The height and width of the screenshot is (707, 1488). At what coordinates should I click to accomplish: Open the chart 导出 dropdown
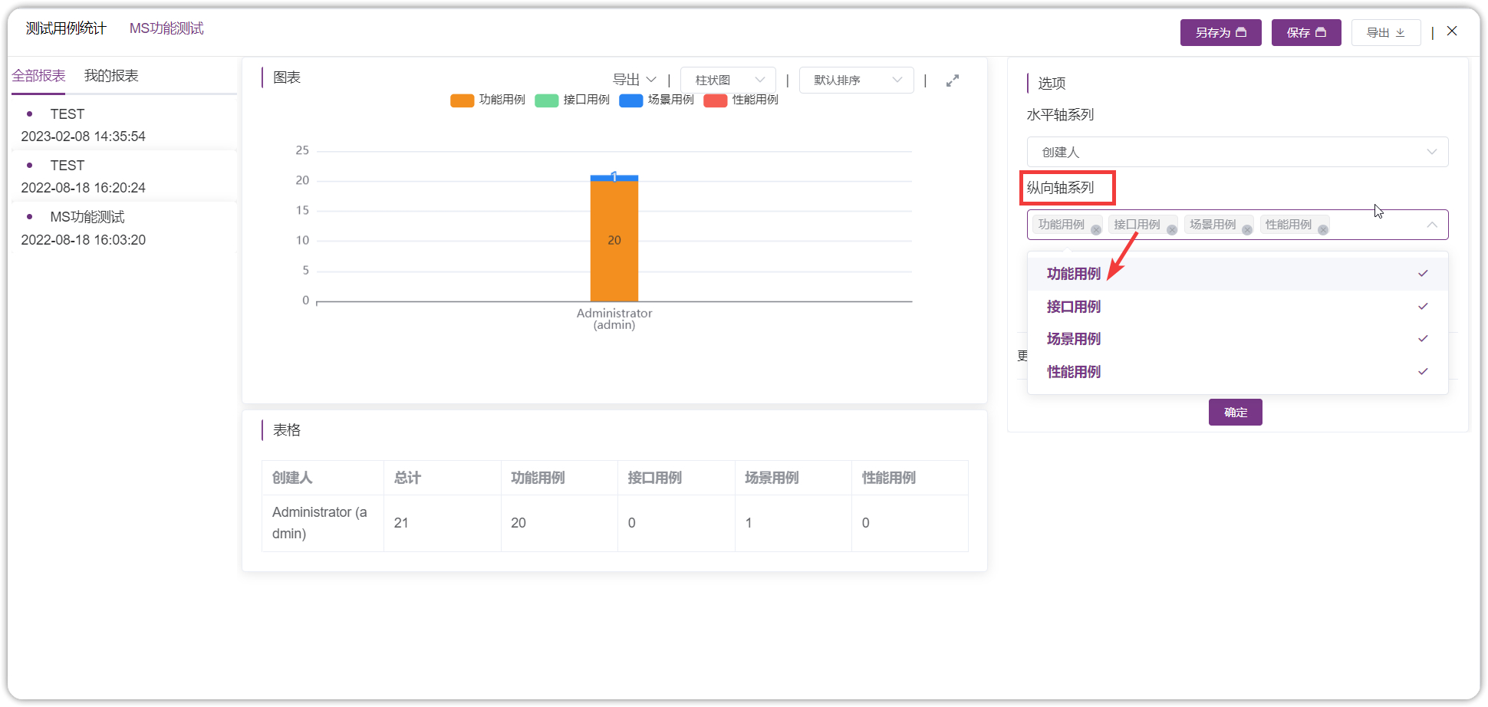(634, 80)
